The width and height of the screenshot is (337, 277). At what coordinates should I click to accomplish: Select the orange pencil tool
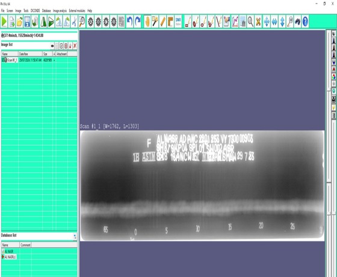coord(162,22)
